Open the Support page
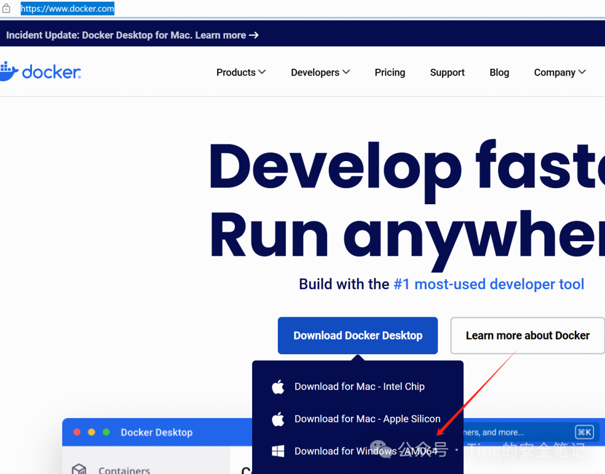Viewport: 605px width, 474px height. click(x=447, y=72)
